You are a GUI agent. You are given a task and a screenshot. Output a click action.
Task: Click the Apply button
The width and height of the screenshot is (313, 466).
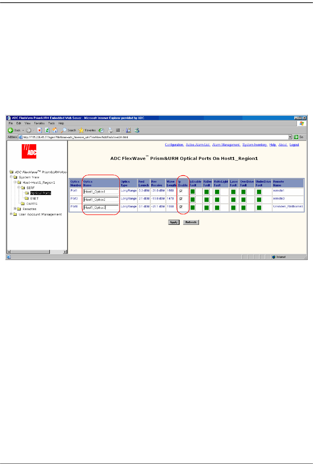[x=174, y=222]
